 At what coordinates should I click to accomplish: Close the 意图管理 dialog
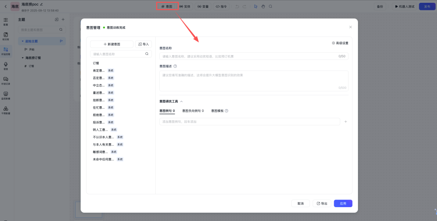[351, 27]
